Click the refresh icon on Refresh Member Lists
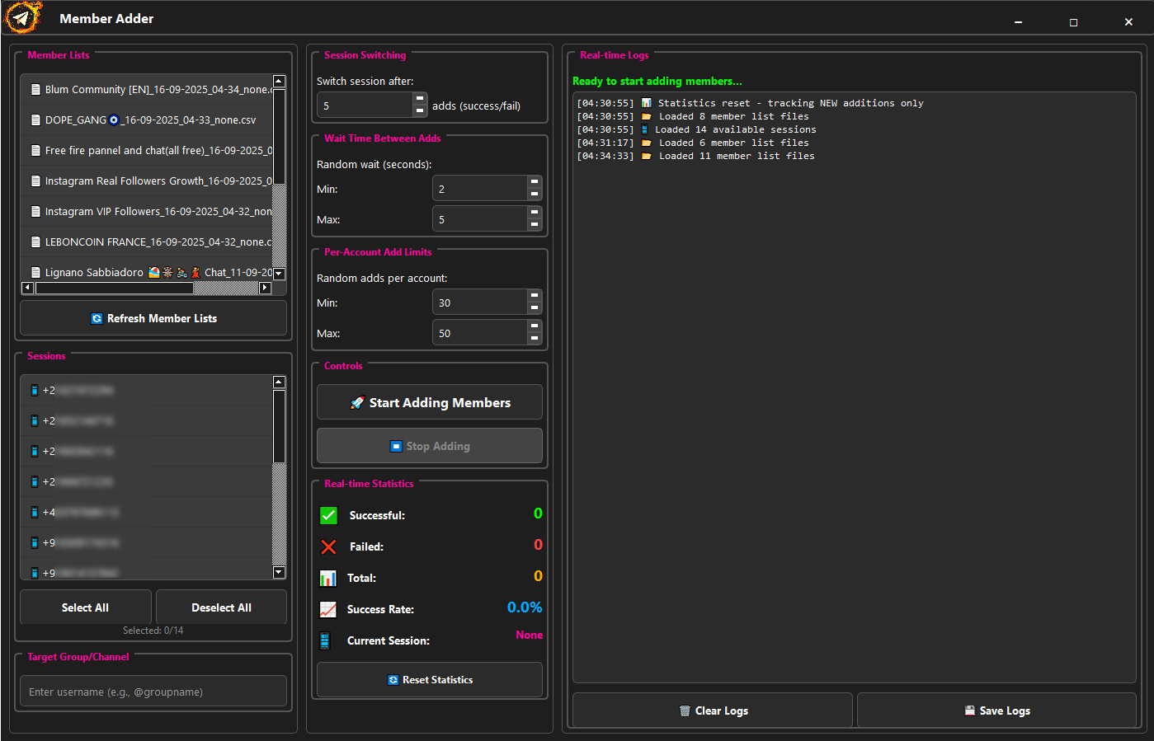 pyautogui.click(x=97, y=318)
